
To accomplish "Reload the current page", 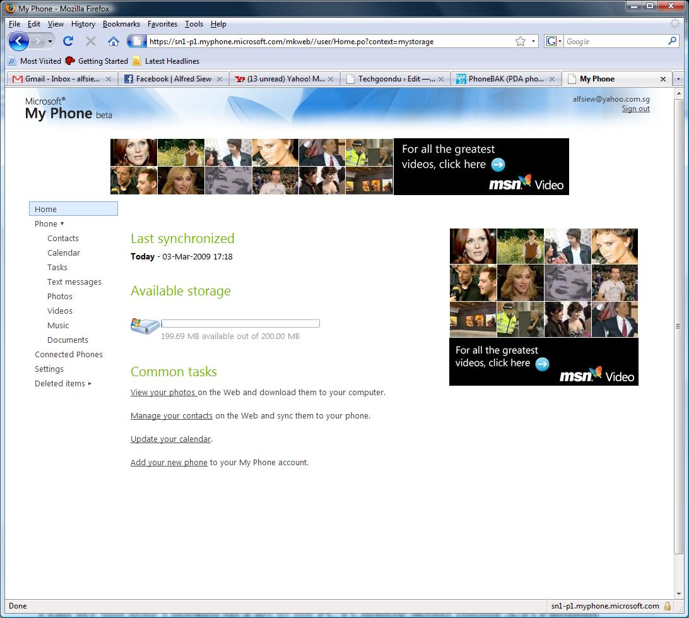I will click(68, 41).
